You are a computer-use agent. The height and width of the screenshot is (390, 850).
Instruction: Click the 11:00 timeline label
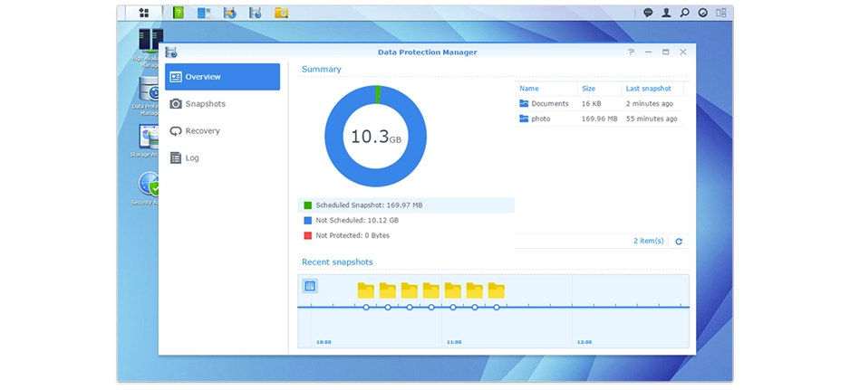click(454, 342)
